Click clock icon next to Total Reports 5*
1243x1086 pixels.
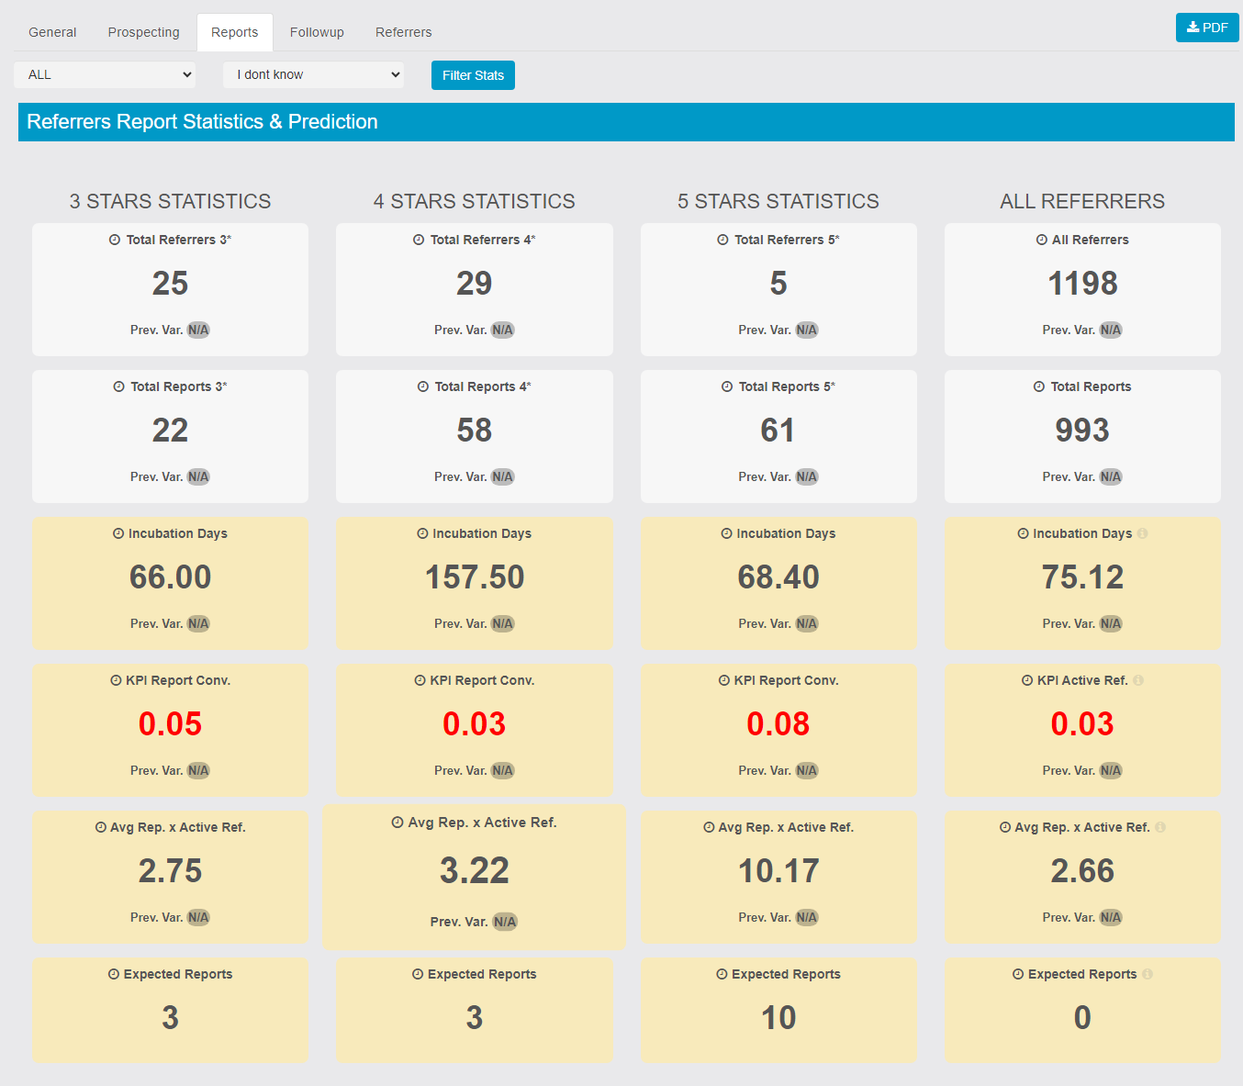[727, 386]
